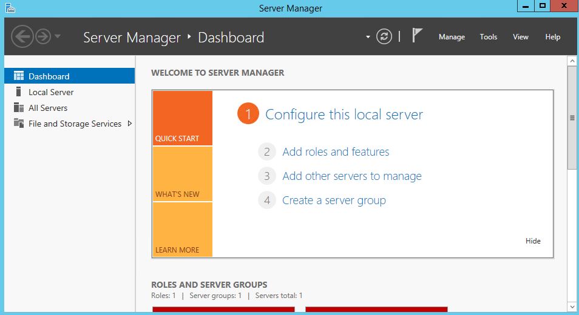Click the scrollbar up arrow
This screenshot has height=315, width=579.
(x=572, y=61)
